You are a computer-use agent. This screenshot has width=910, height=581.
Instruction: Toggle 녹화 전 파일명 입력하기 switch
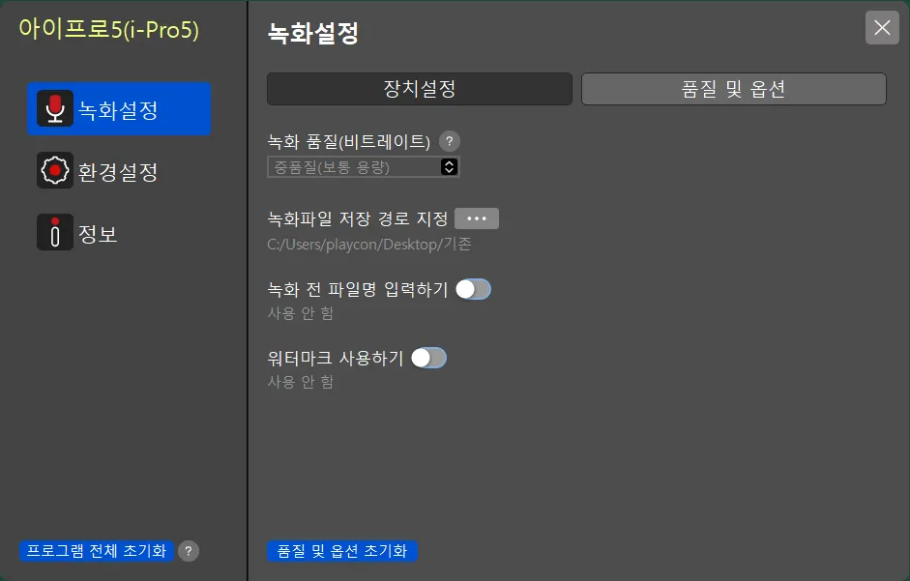(x=474, y=289)
